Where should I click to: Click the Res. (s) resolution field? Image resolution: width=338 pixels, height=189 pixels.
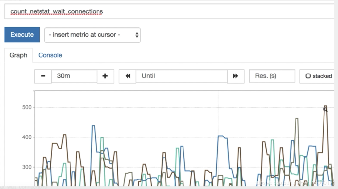coord(272,76)
